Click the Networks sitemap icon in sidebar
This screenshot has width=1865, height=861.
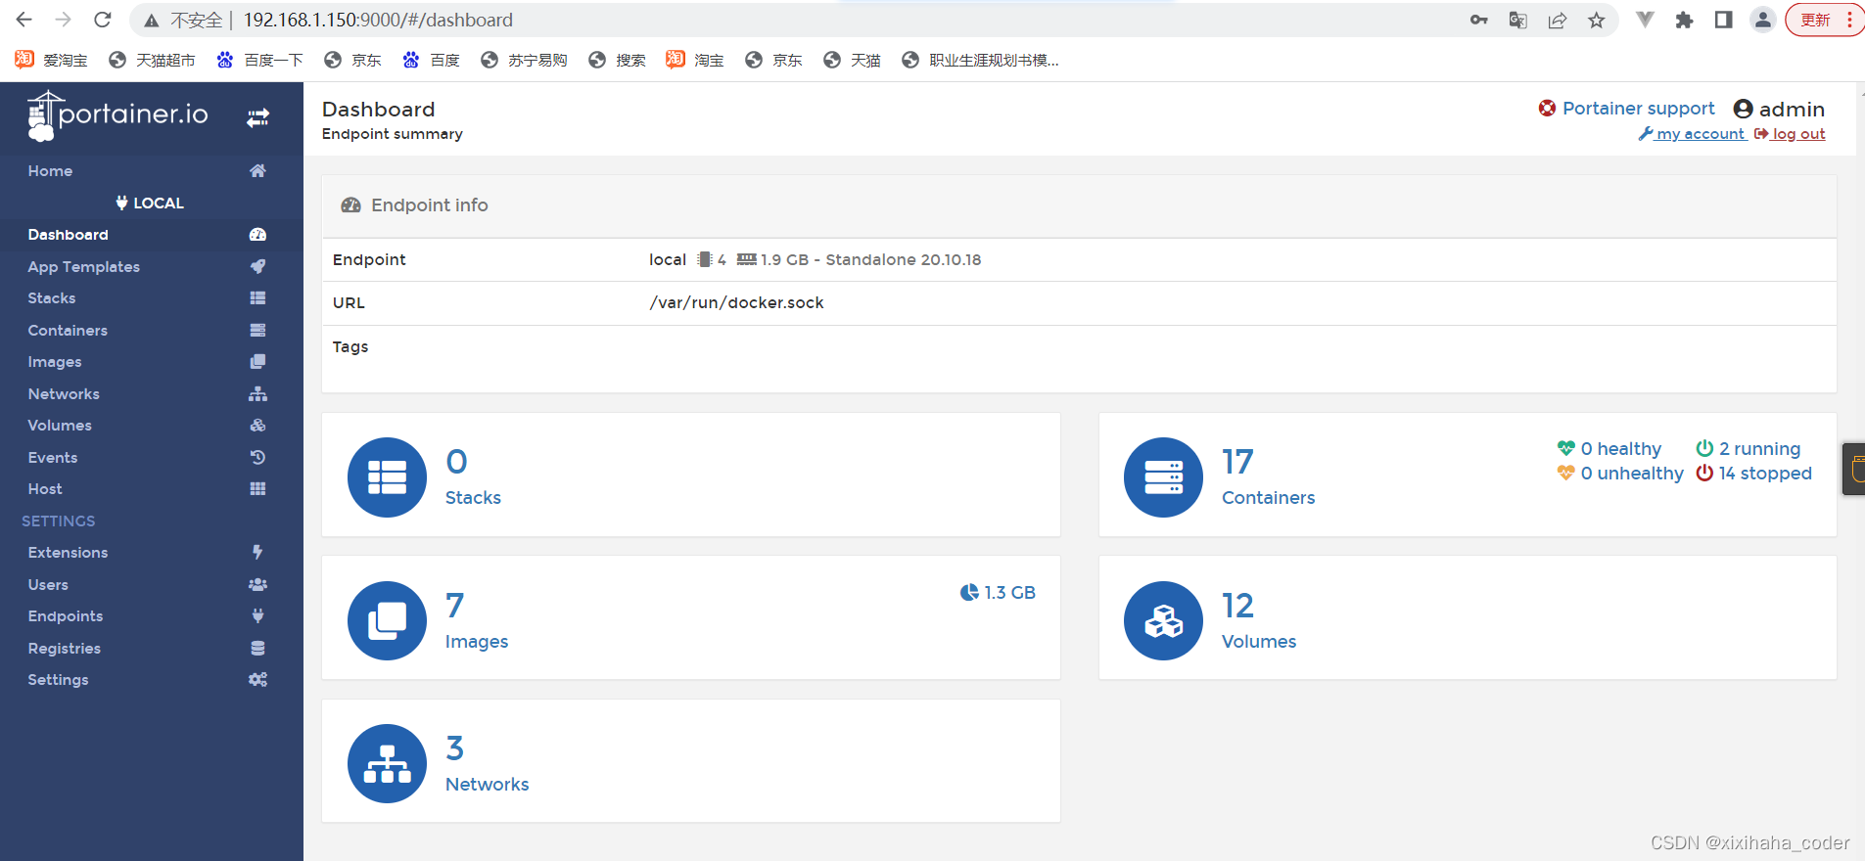[x=257, y=394]
